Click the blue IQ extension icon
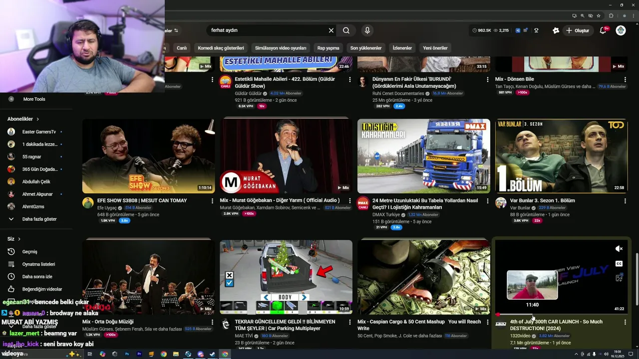The image size is (639, 359). 518,30
